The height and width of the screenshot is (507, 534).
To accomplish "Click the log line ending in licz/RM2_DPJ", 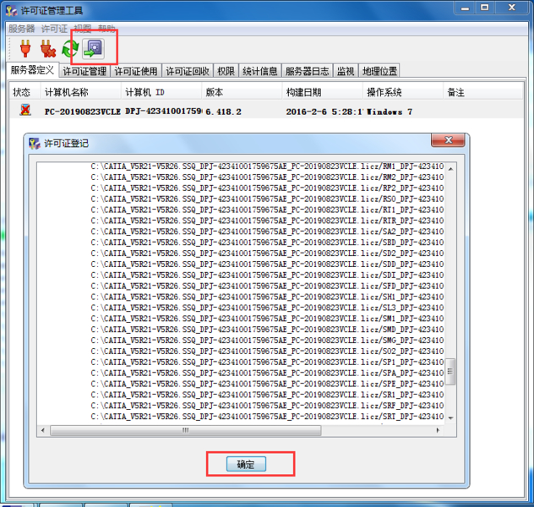I will (267, 177).
